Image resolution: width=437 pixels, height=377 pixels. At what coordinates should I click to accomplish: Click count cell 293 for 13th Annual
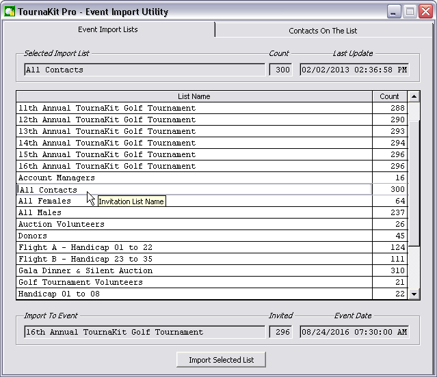(390, 131)
